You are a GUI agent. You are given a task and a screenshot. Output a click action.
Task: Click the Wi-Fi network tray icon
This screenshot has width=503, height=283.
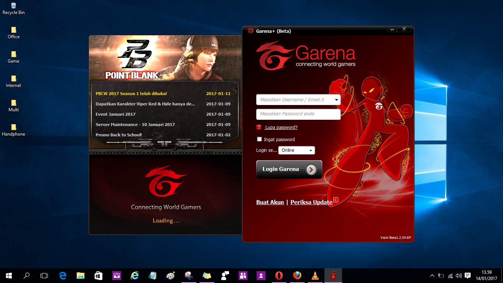click(x=450, y=275)
